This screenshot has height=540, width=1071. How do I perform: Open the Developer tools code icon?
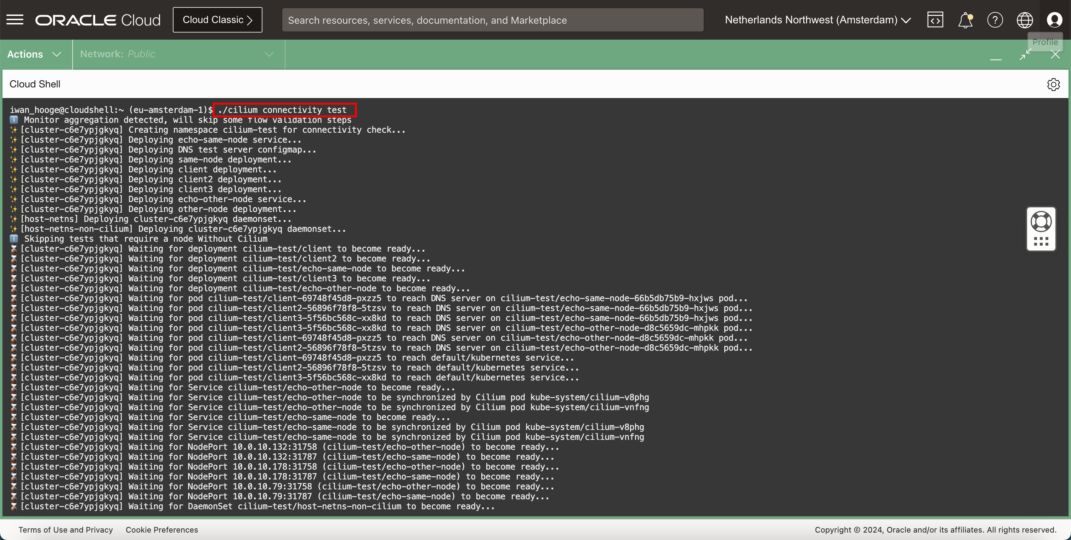(x=935, y=19)
